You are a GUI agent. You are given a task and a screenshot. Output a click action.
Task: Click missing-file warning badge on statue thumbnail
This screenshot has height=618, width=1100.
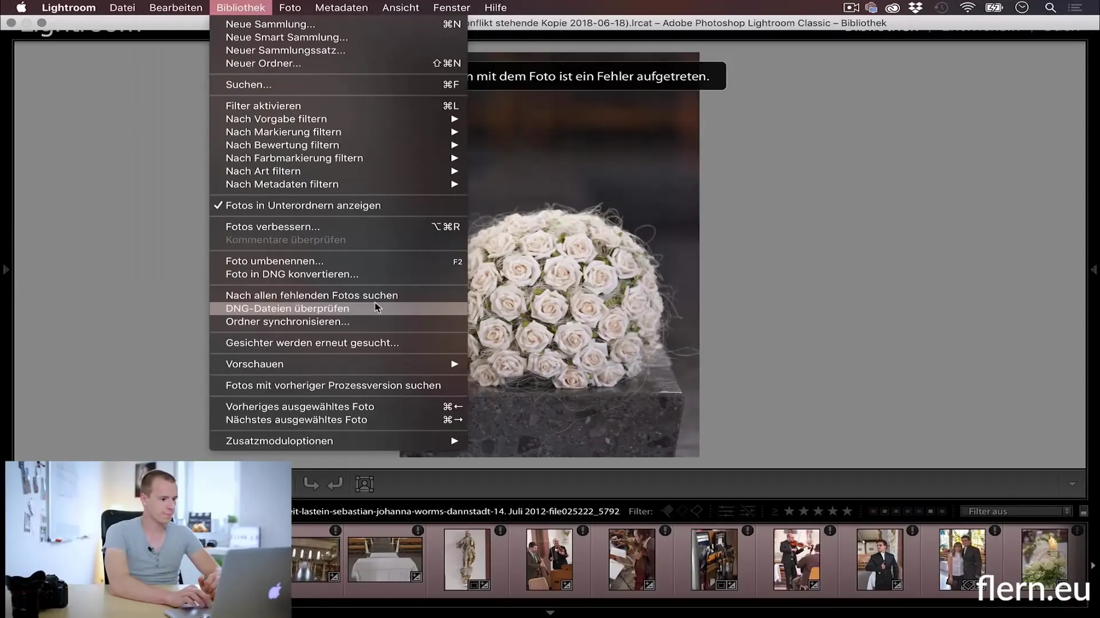500,530
